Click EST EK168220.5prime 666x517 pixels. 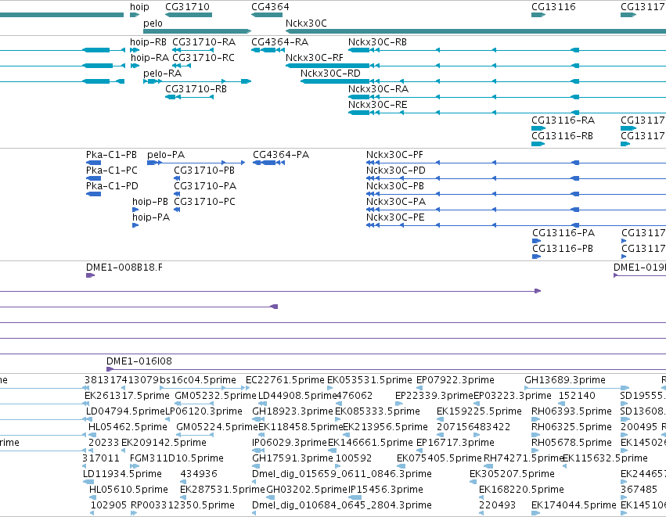(x=521, y=490)
